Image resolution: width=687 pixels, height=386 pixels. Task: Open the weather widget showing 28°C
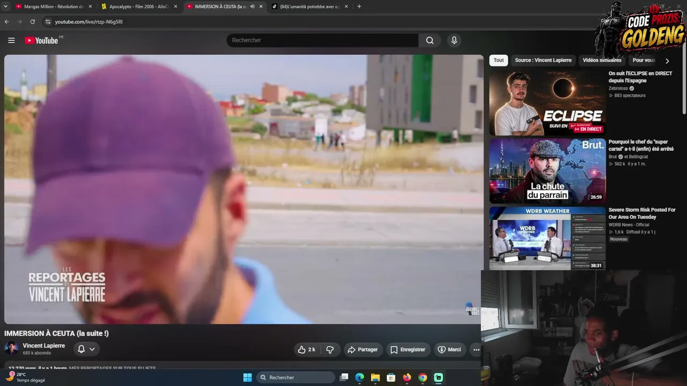(x=26, y=377)
